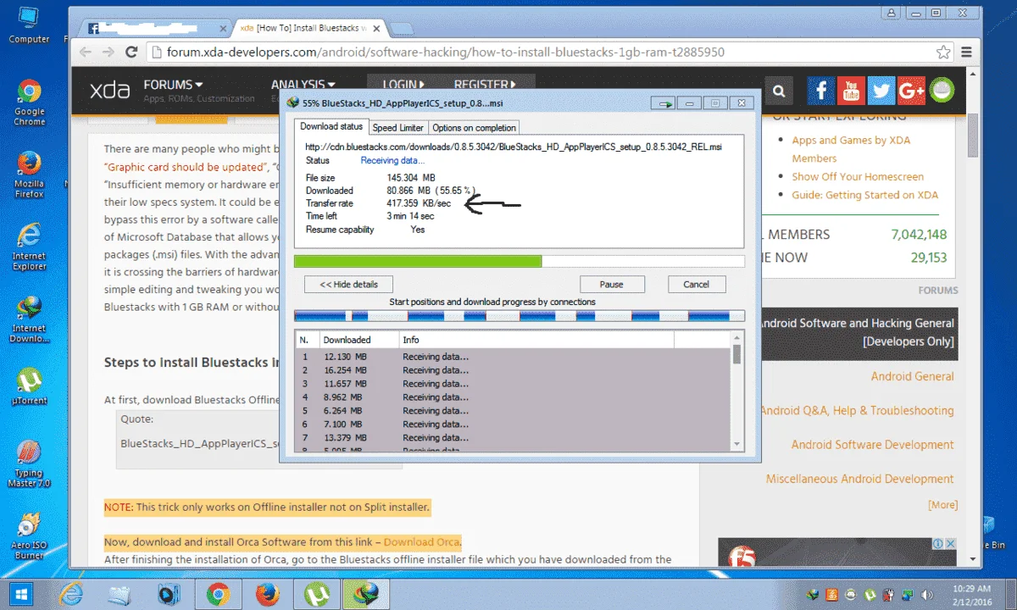This screenshot has width=1017, height=610.
Task: Click the taskbar clock showing 10:29 AM
Action: coord(972,594)
